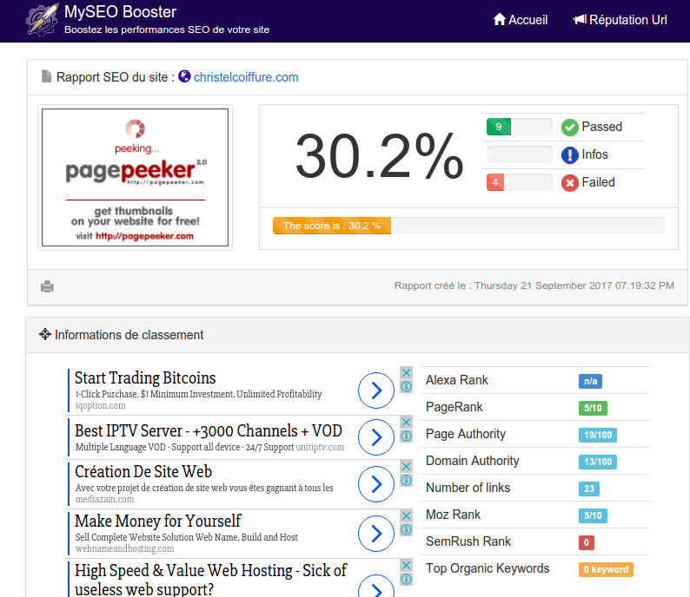Click the Alexa Rank n/a badge
Image resolution: width=690 pixels, height=597 pixels.
[590, 381]
